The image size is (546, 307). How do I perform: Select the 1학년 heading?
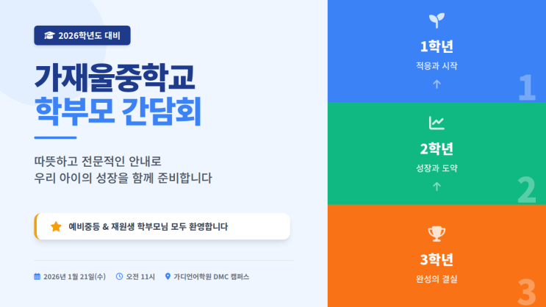[437, 47]
